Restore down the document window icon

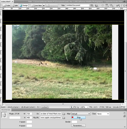(124, 2)
